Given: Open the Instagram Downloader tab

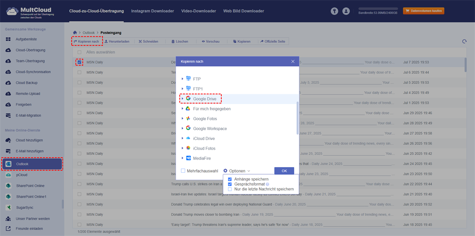Looking at the screenshot, I should pos(152,11).
